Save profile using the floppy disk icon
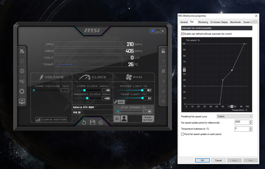The image size is (265, 169). (x=92, y=122)
